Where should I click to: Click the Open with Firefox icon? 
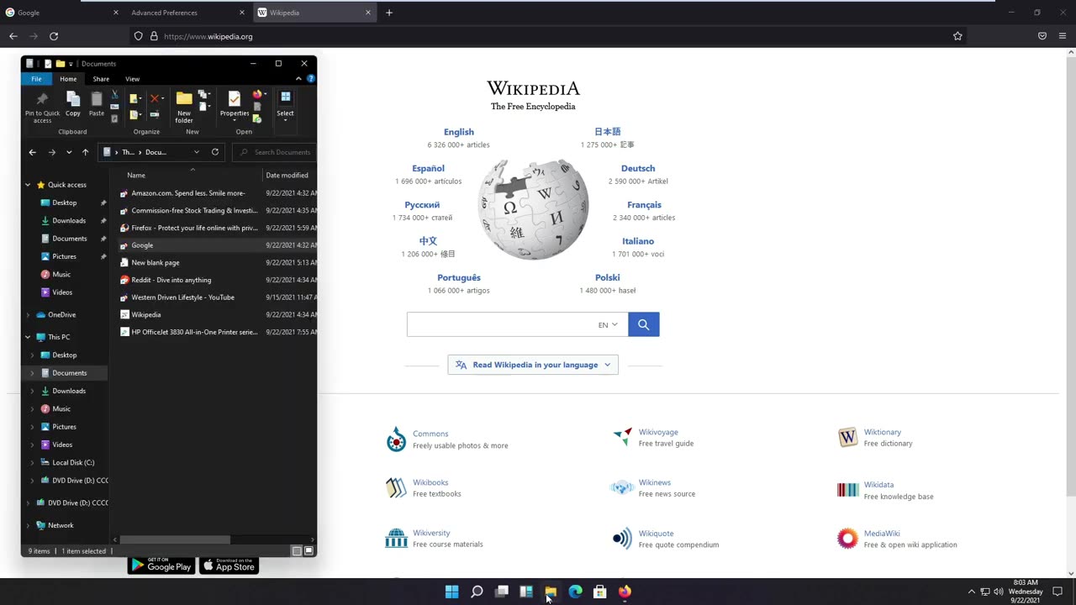[x=257, y=94]
